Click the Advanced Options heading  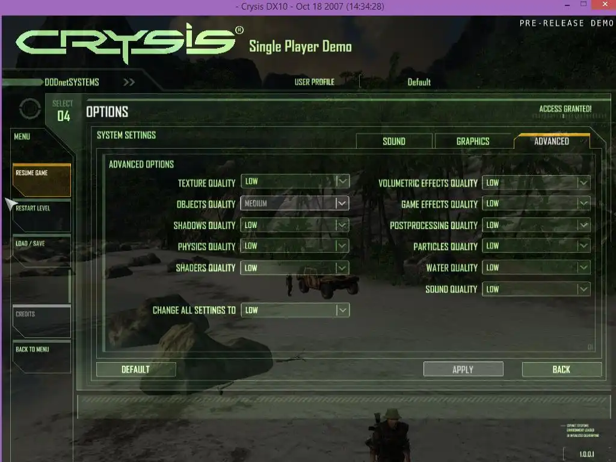[141, 164]
